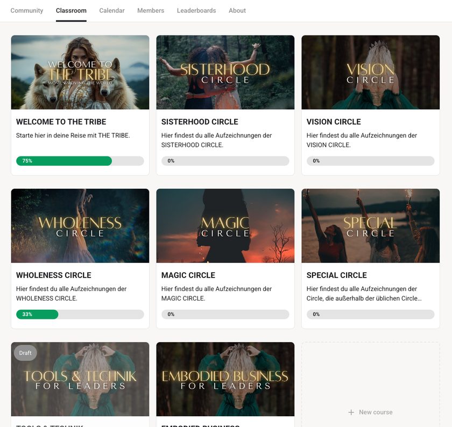Click Magic Circle description text
452x427 pixels.
[x=216, y=294]
